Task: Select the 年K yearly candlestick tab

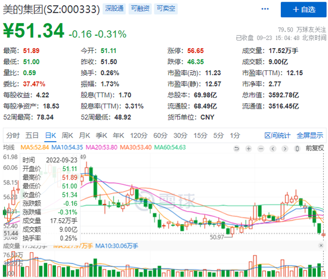Action: coord(119,135)
